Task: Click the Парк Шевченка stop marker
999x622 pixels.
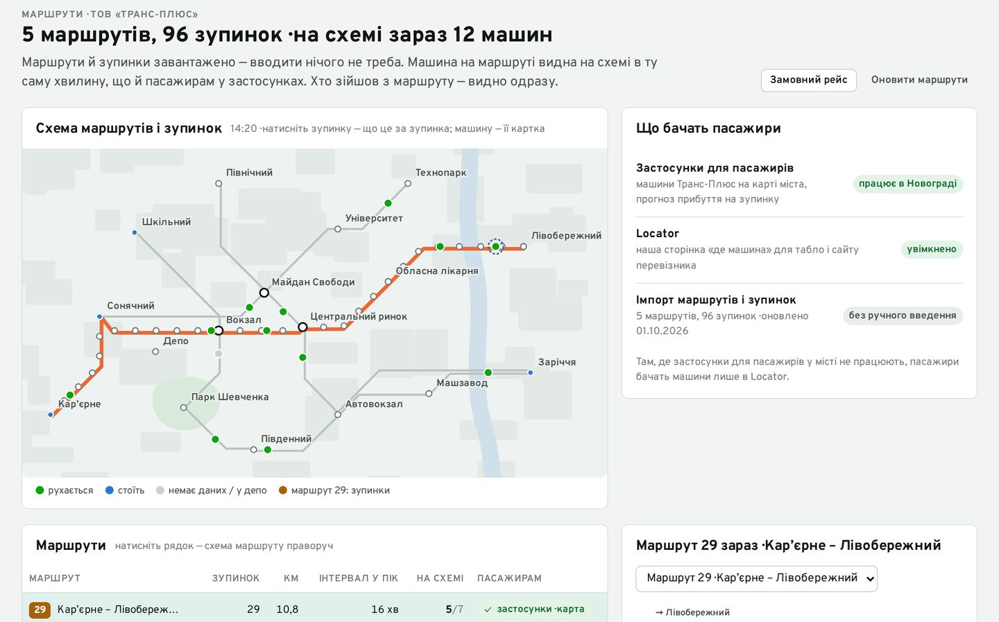Action: pos(184,408)
